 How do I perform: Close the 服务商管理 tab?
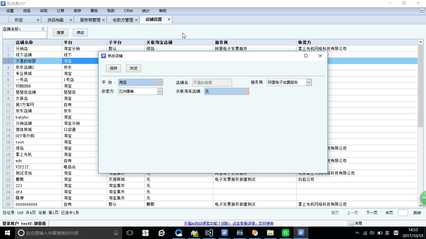104,20
